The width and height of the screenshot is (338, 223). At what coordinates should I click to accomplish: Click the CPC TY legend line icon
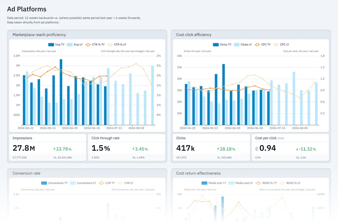click(x=257, y=44)
